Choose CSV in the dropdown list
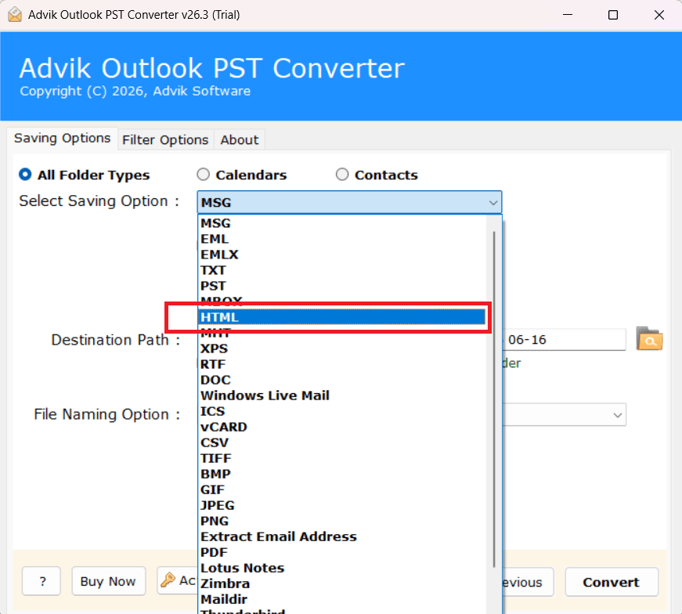The image size is (682, 614). [342, 442]
